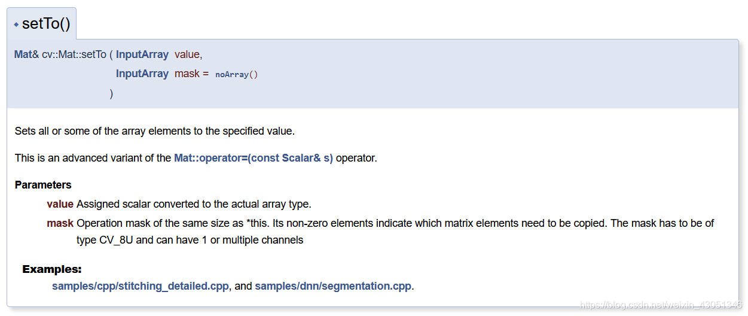Image resolution: width=748 pixels, height=316 pixels.
Task: Follow the noArray() default value link
Action: 237,75
